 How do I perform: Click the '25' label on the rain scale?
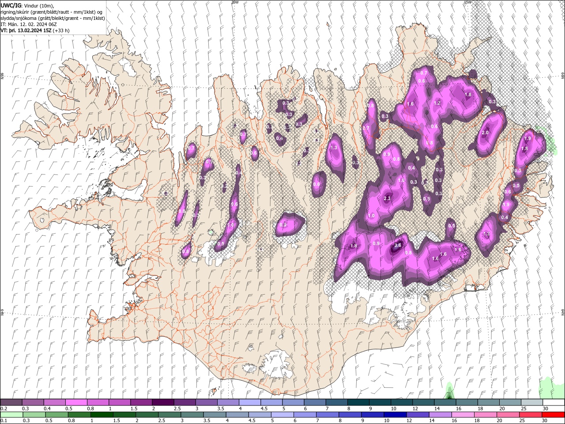pyautogui.click(x=523, y=421)
